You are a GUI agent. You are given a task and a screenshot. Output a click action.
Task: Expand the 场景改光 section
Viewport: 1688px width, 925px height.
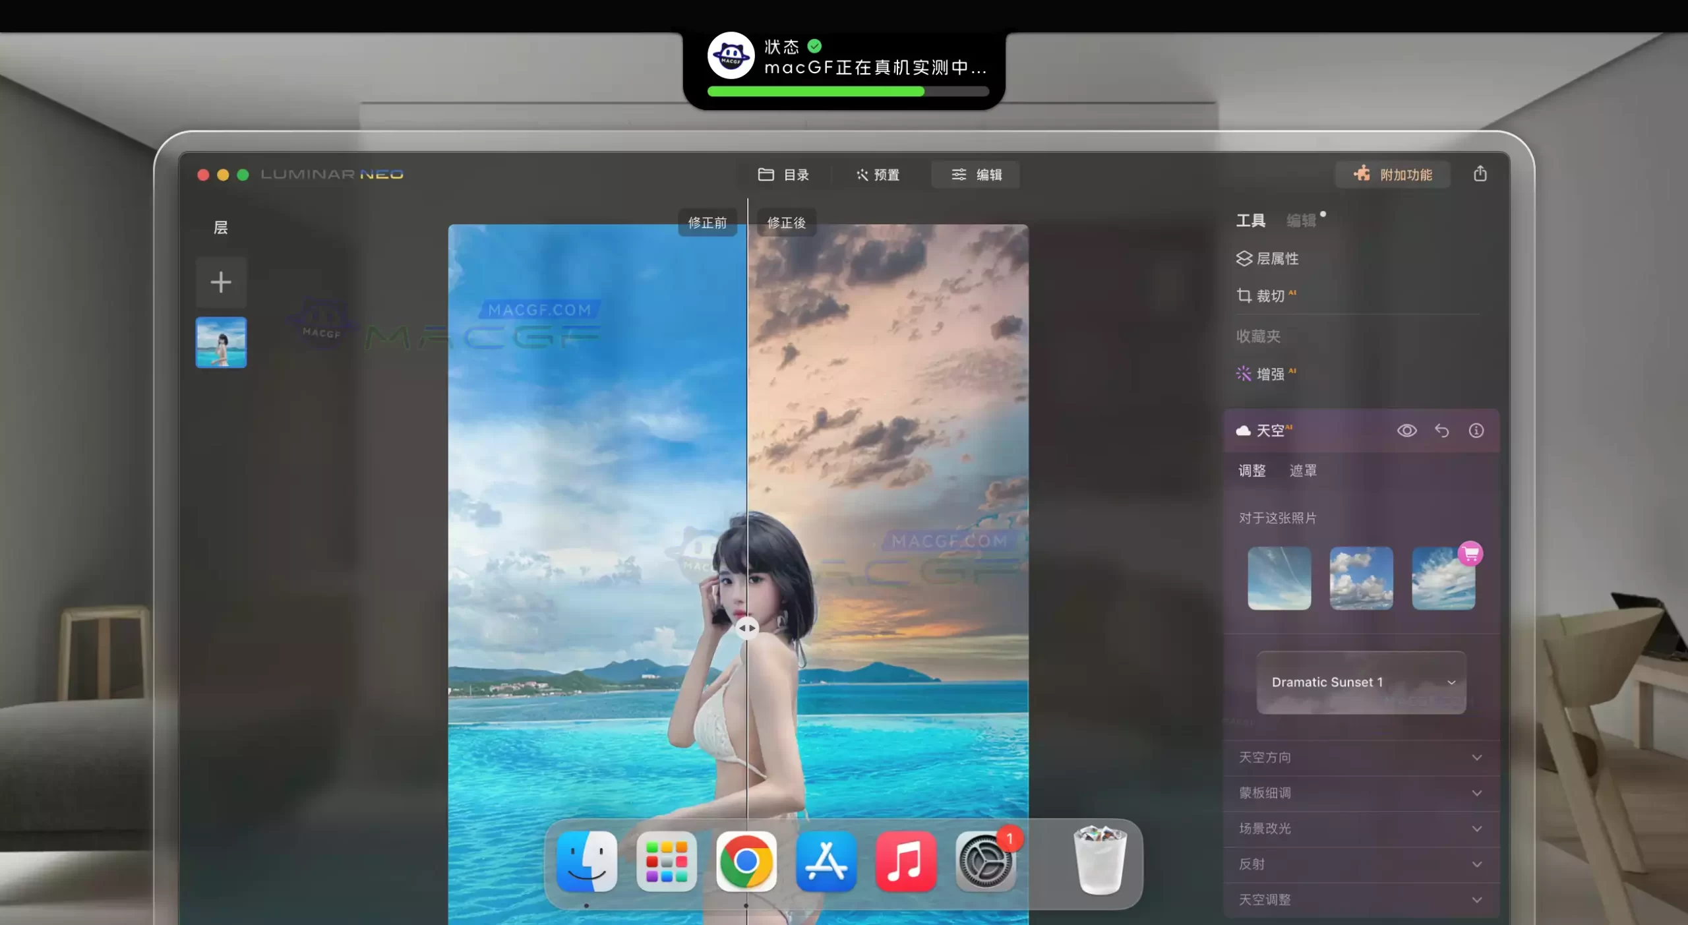coord(1361,829)
